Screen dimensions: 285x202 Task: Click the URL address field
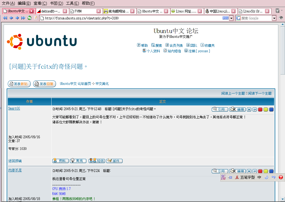coord(134,18)
